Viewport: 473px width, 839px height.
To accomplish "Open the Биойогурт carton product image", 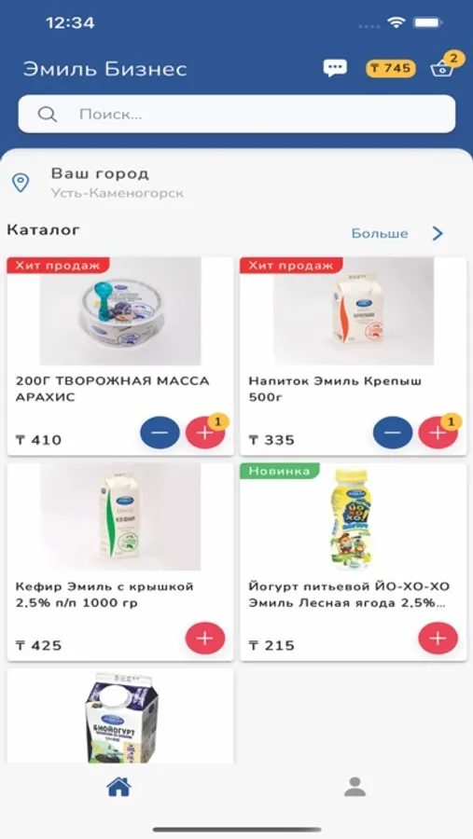I will pos(120,717).
